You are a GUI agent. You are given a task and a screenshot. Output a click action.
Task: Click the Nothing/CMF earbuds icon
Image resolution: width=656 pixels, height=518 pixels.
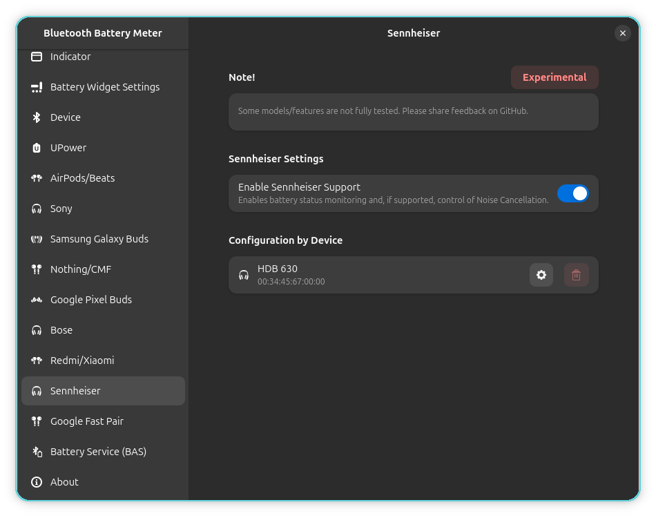click(x=37, y=269)
